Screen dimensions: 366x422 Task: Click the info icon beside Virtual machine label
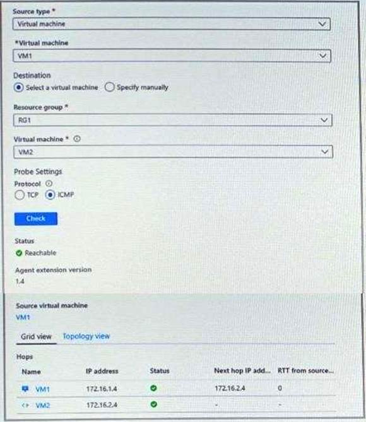coord(77,139)
